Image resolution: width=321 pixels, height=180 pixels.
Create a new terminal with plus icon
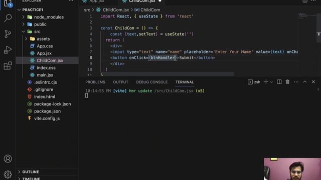coord(266,82)
